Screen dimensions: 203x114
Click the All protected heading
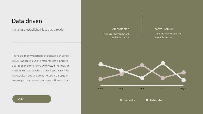pyautogui.click(x=121, y=29)
